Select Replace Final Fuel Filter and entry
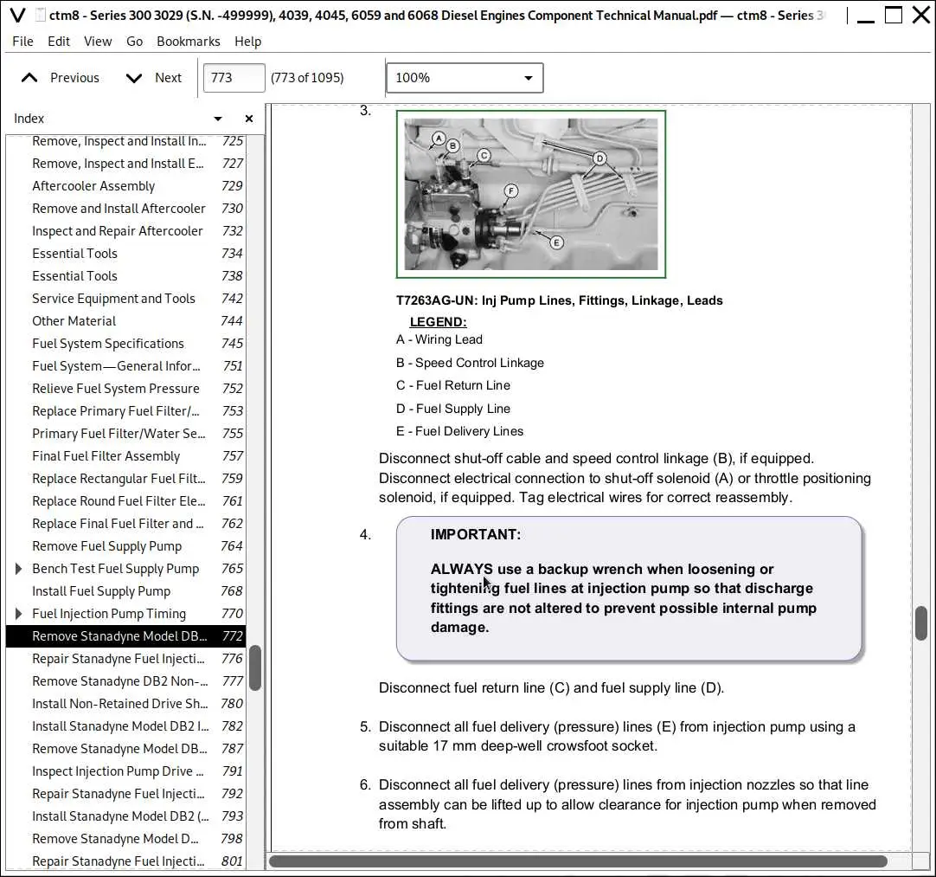Viewport: 936px width, 877px height. [x=125, y=523]
